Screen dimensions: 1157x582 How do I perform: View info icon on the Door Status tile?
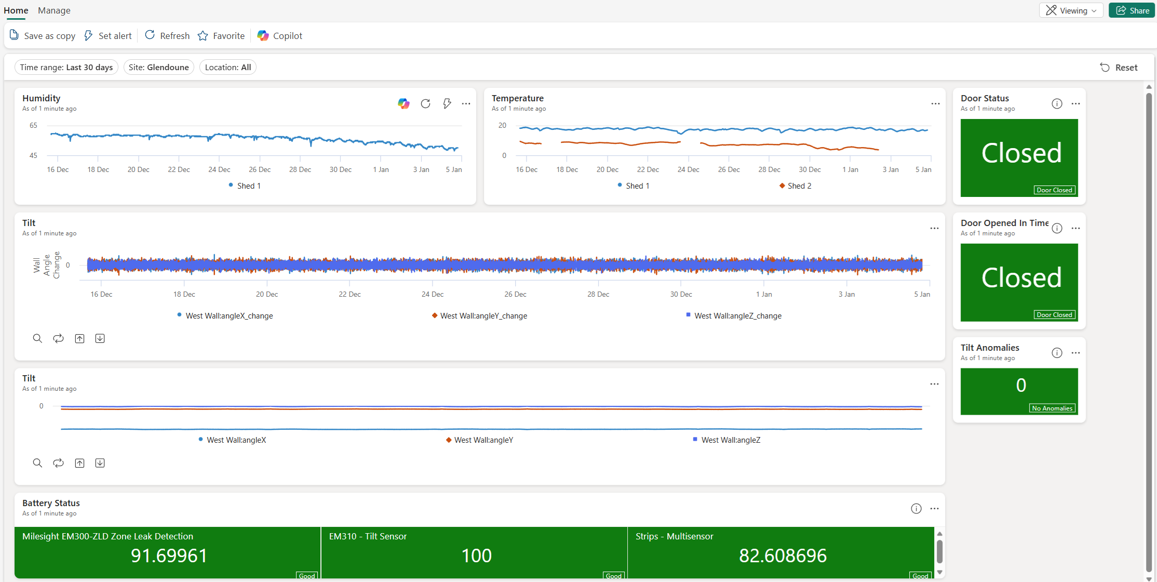click(x=1057, y=103)
